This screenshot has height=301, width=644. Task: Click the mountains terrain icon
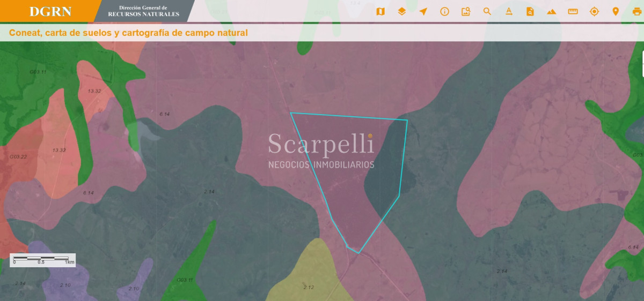coord(552,11)
